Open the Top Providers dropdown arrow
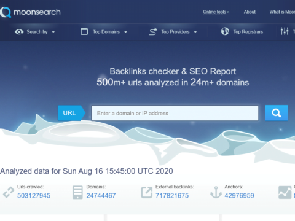Viewport: 295px width, 221px height. (x=195, y=32)
